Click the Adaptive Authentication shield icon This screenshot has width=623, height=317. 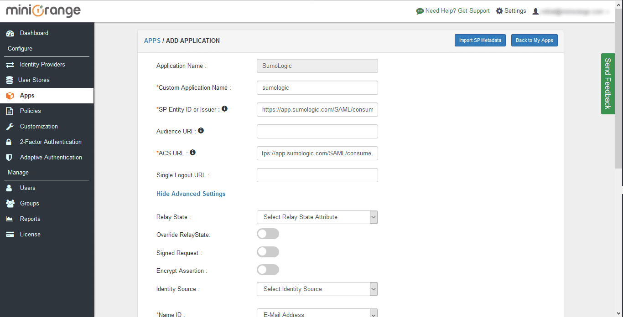[x=9, y=158]
